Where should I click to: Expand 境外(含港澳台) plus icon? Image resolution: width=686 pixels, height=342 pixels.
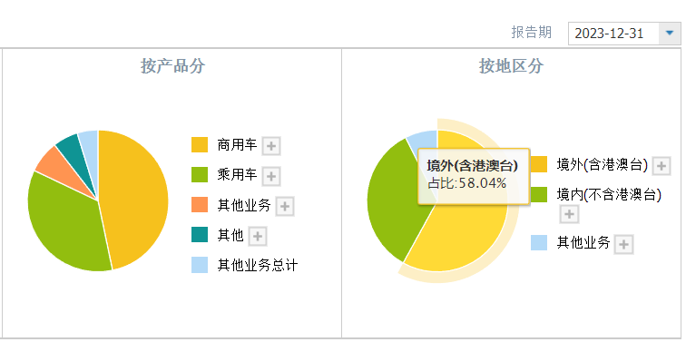pos(661,166)
